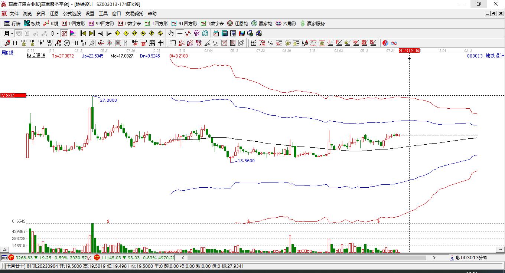Step back with the black left arrow
The height and width of the screenshot is (273, 505).
100,33
